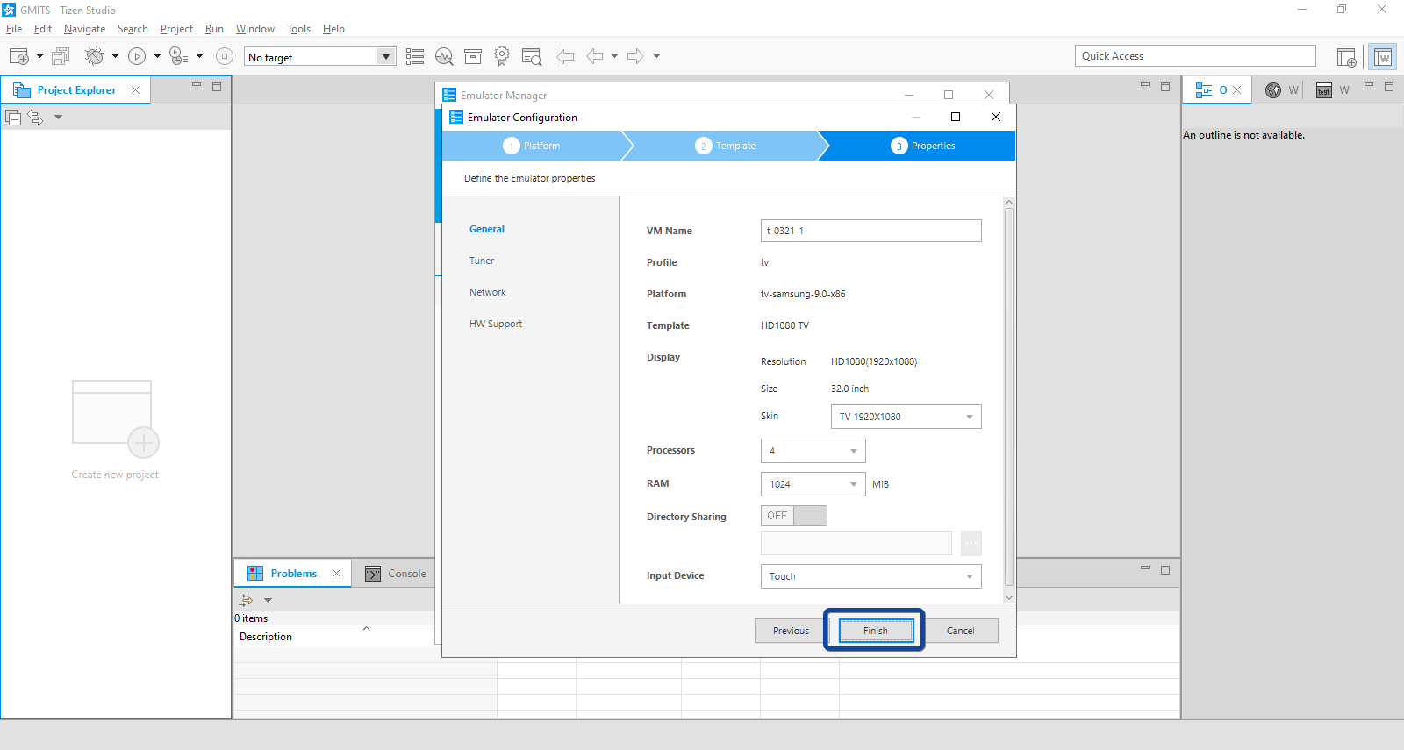Close the Problems tab
This screenshot has height=750, width=1404.
pyautogui.click(x=336, y=573)
